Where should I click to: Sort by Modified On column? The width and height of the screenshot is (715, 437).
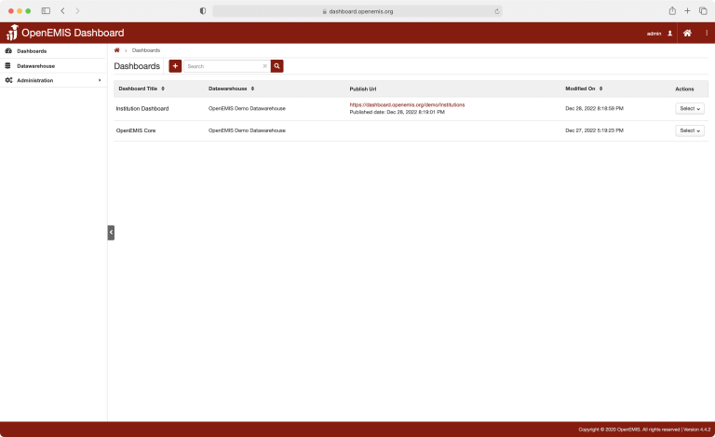(584, 89)
